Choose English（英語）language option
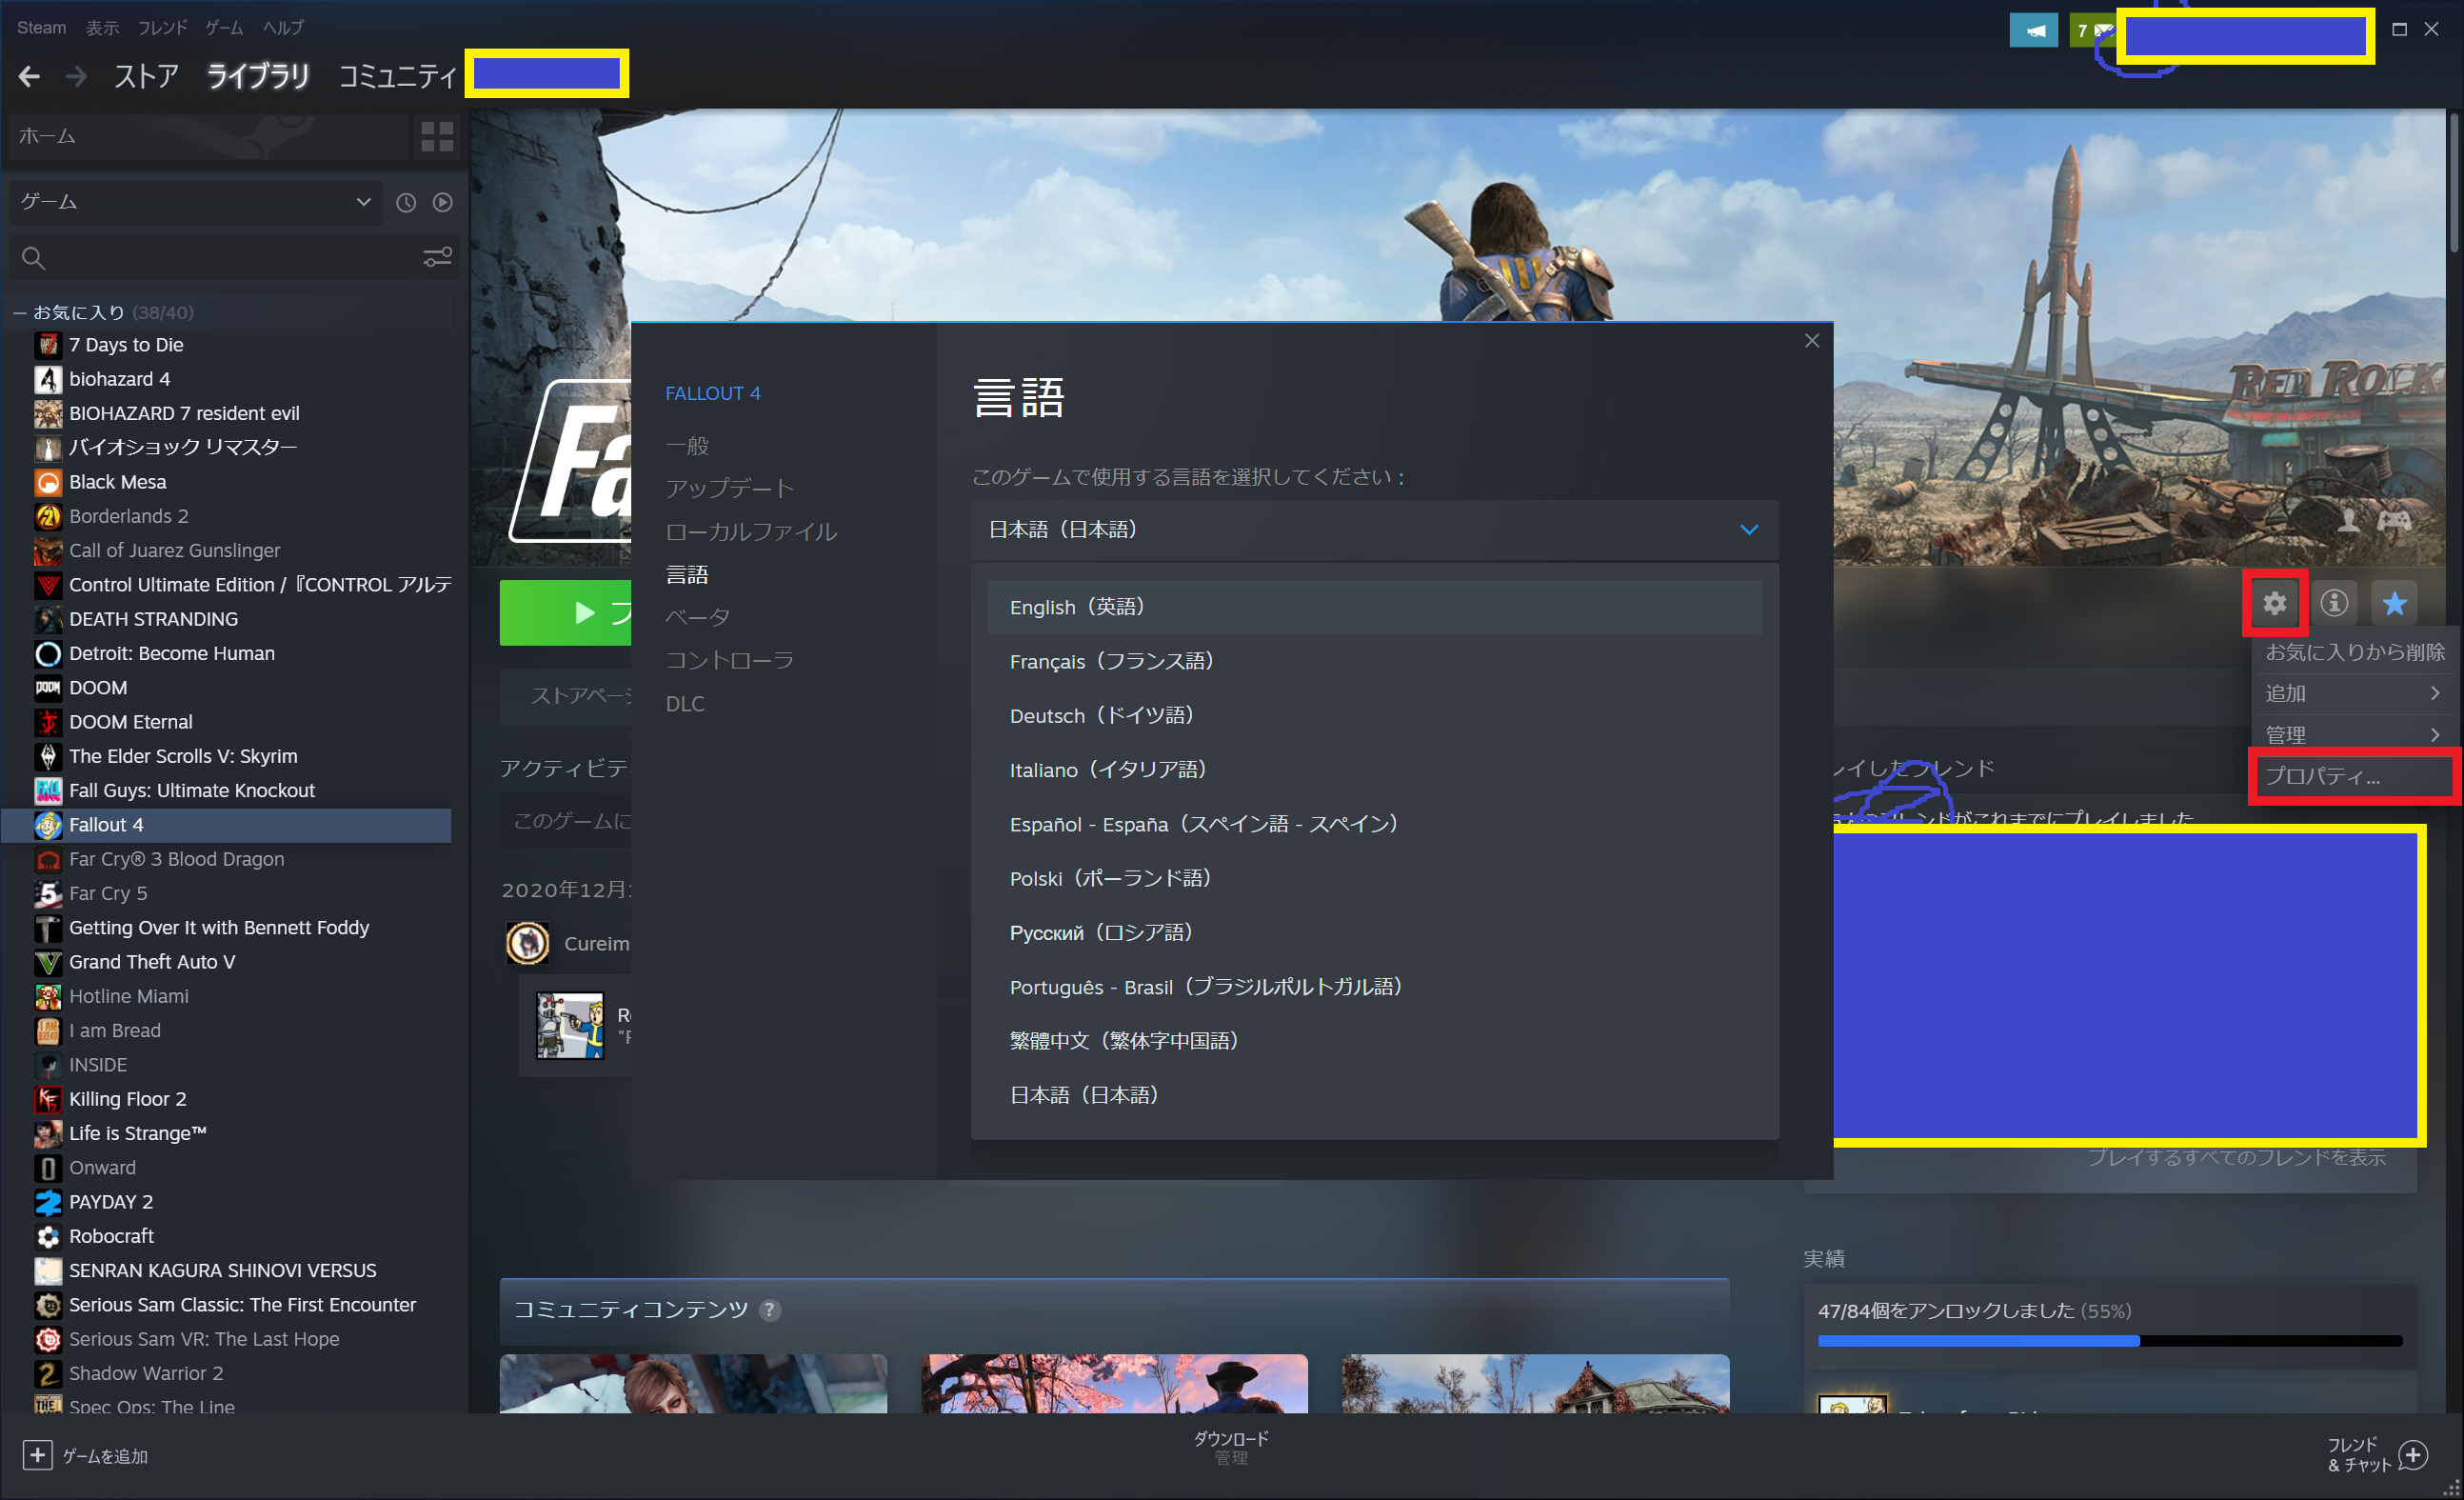This screenshot has width=2464, height=1500. tap(1374, 607)
